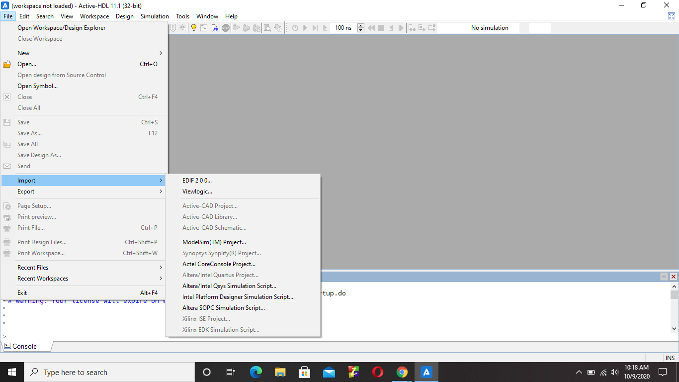This screenshot has height=382, width=679.
Task: Click the Import menu item
Action: pyautogui.click(x=84, y=181)
